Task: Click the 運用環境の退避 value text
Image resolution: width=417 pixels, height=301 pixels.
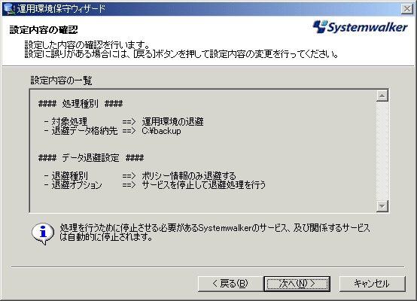Action: coord(172,122)
